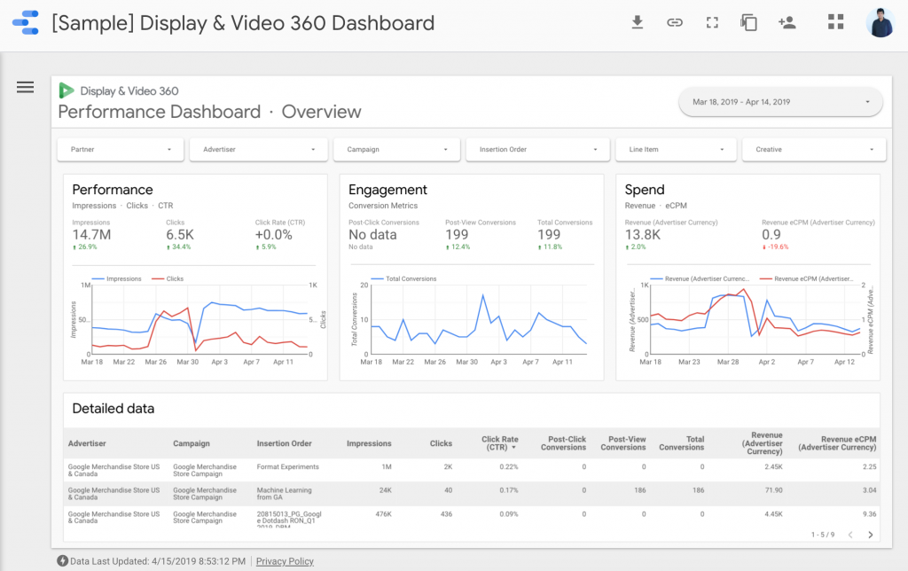Go to next page of detailed data

(x=871, y=535)
